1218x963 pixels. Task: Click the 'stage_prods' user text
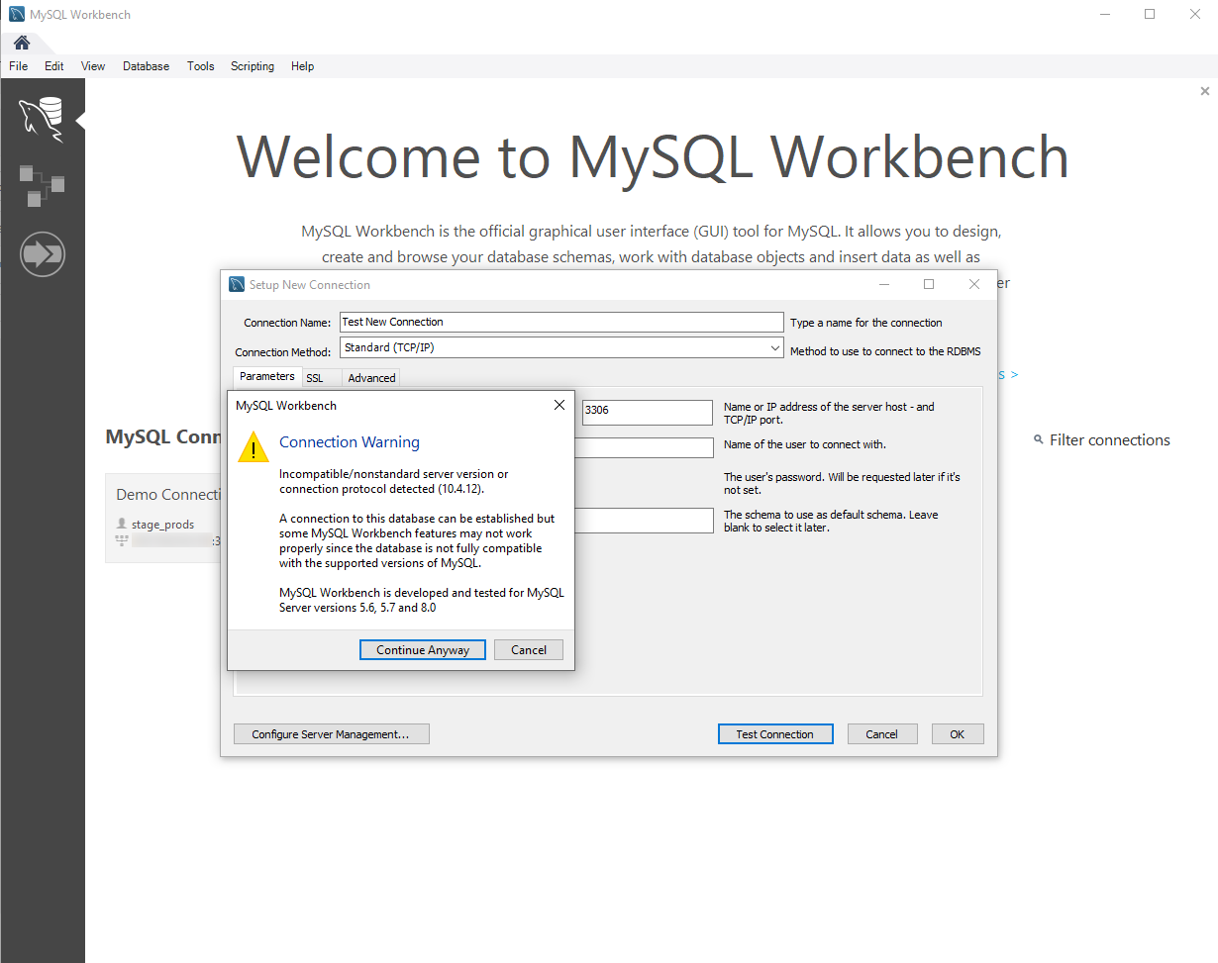pos(163,525)
